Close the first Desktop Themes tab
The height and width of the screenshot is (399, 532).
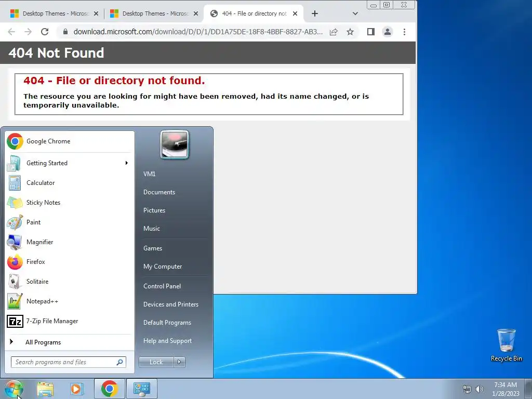[x=96, y=14]
